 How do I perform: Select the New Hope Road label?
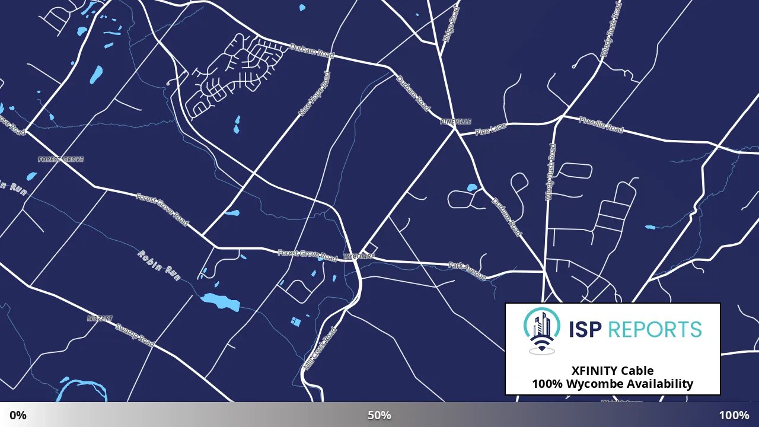coord(314,94)
